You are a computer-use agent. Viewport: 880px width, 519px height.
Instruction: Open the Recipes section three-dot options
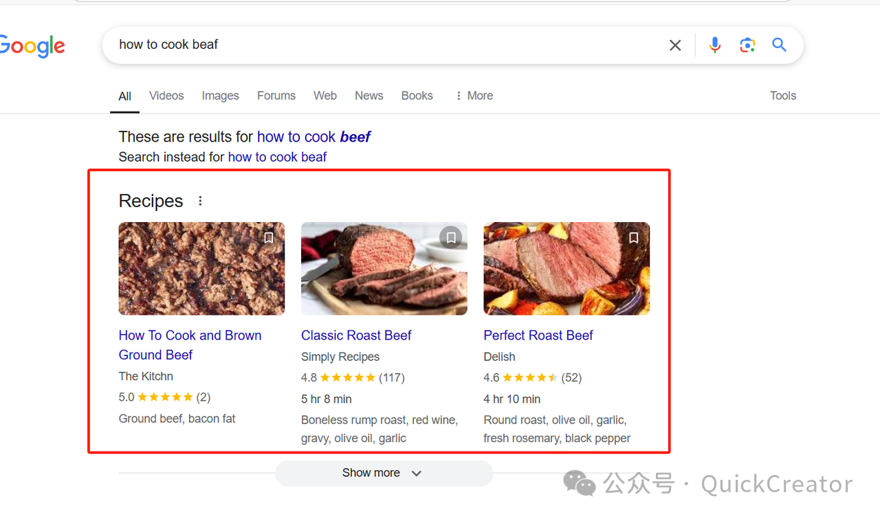tap(200, 201)
